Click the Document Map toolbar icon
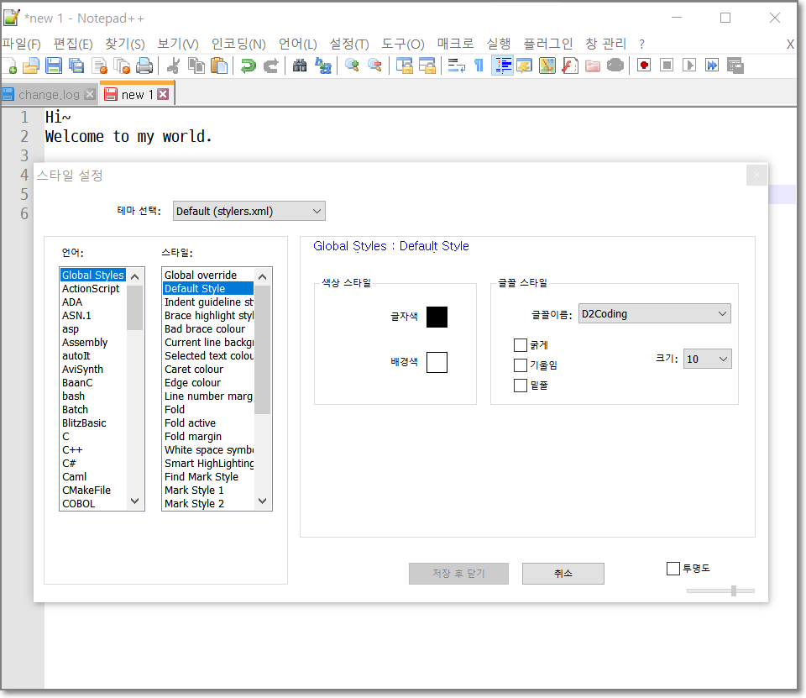The width and height of the screenshot is (806, 698). [x=547, y=66]
